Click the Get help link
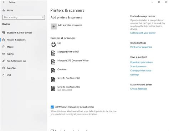Image resolution: width=169 pixels, height=131 pixels. pos(134,74)
